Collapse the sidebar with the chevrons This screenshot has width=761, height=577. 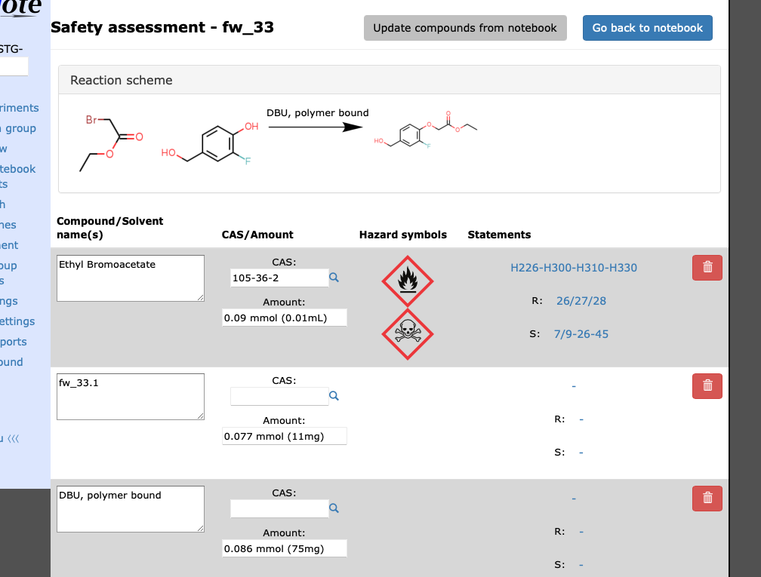(12, 438)
